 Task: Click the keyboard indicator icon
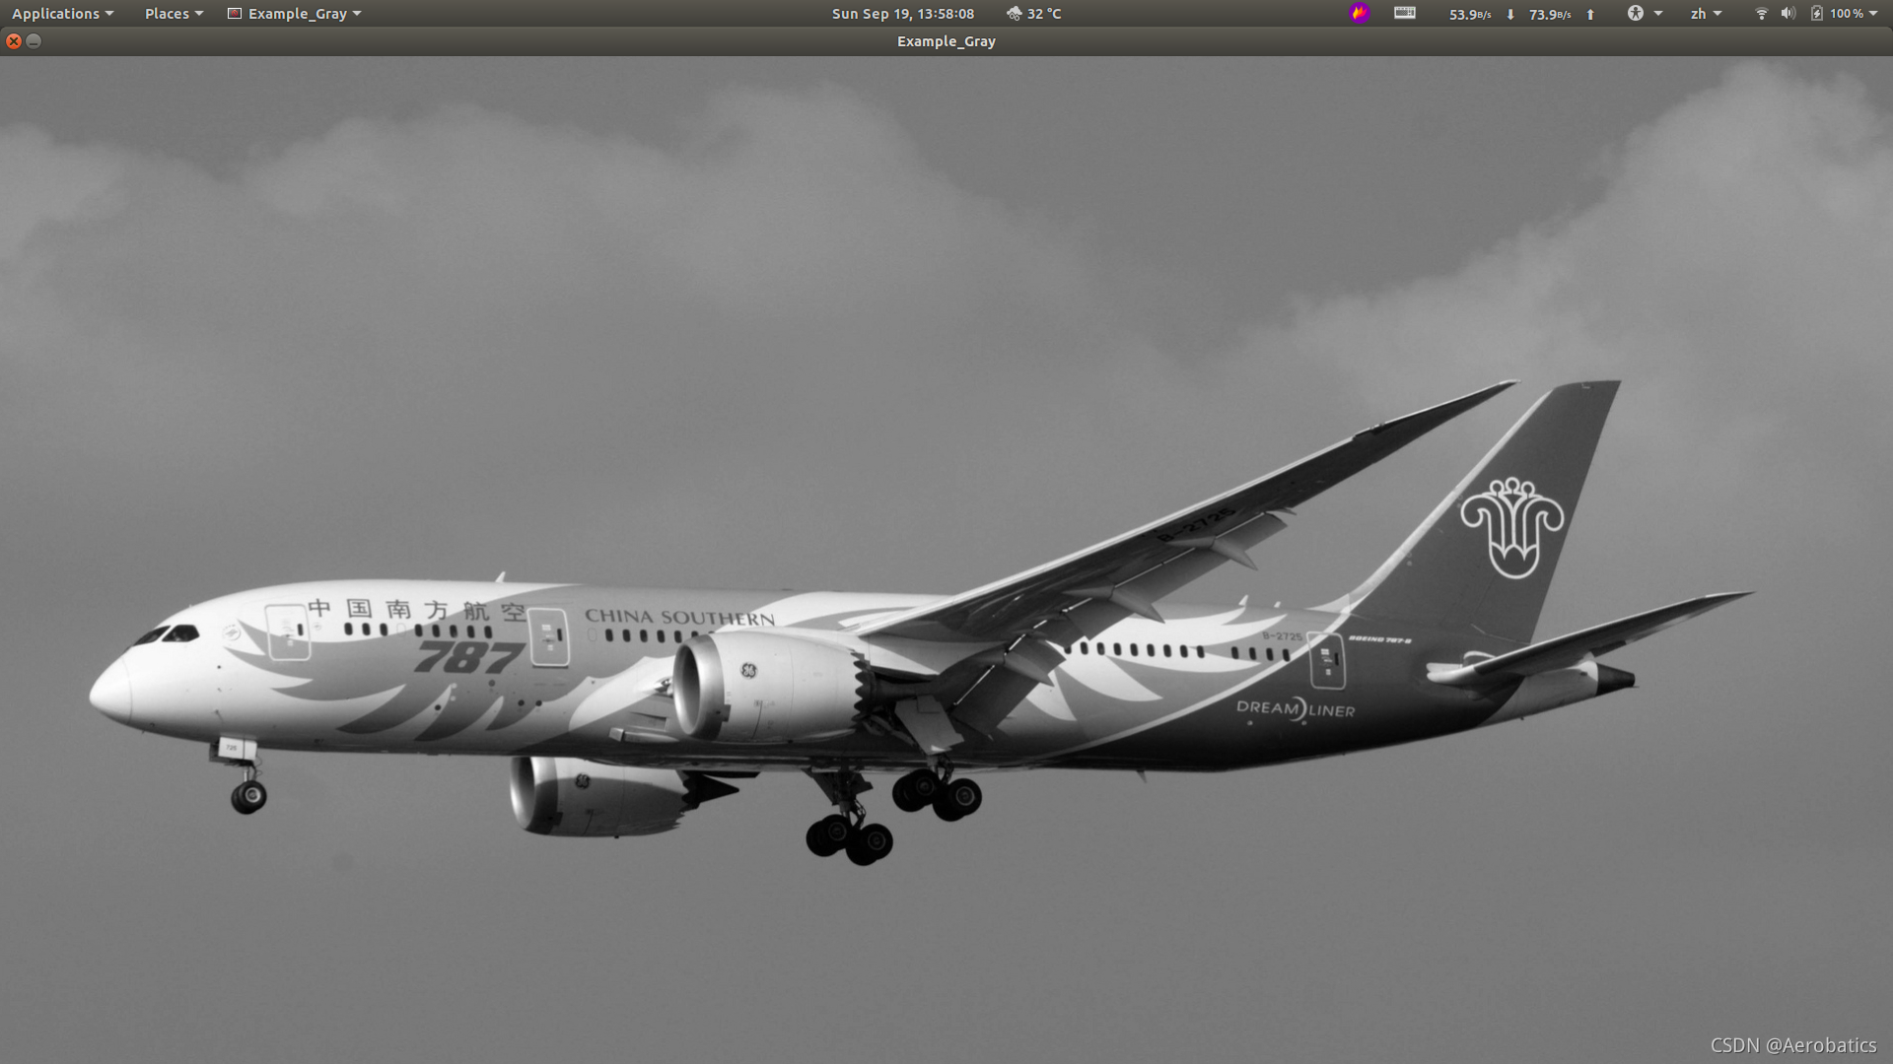(1405, 13)
